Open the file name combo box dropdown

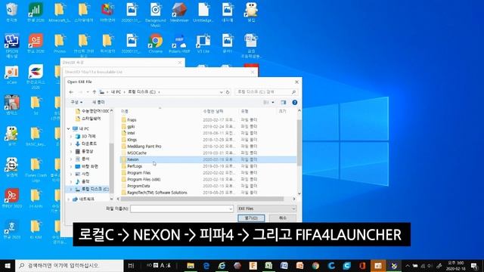coord(230,209)
